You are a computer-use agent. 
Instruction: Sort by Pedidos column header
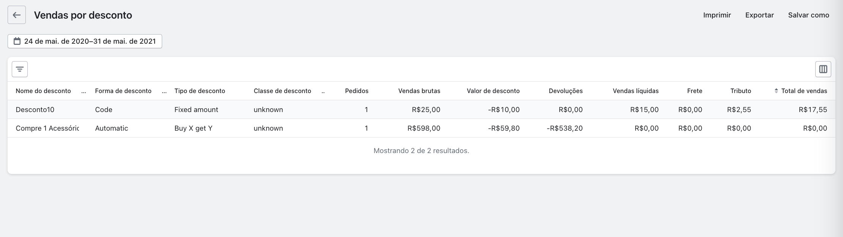(357, 91)
